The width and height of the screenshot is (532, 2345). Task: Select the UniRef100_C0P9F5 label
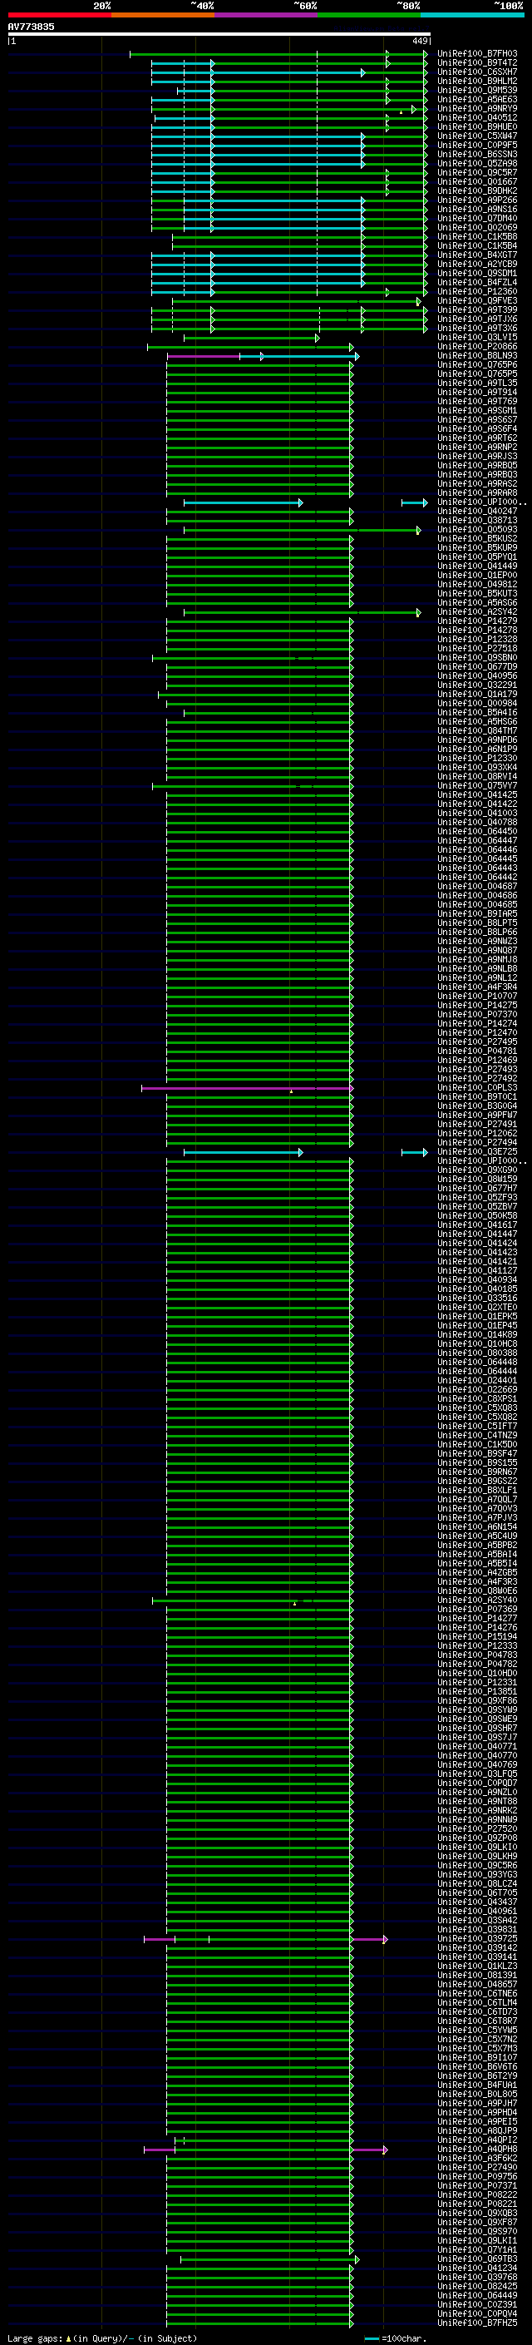(x=477, y=145)
